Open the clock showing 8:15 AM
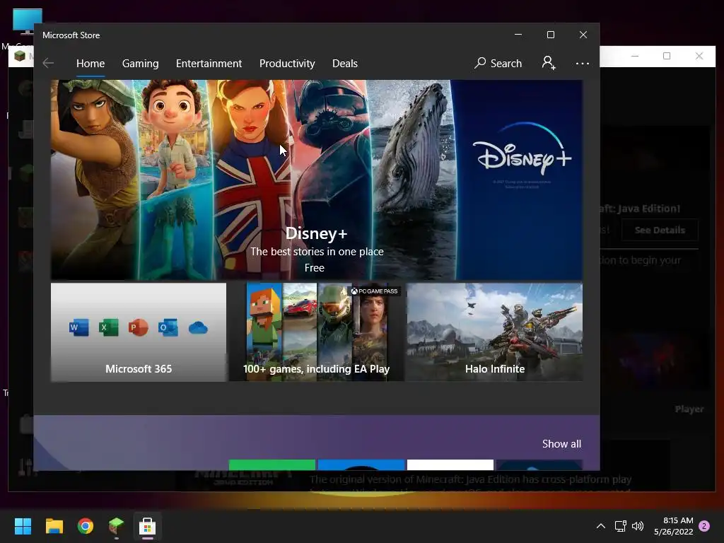Viewport: 724px width, 543px height. pos(674,526)
